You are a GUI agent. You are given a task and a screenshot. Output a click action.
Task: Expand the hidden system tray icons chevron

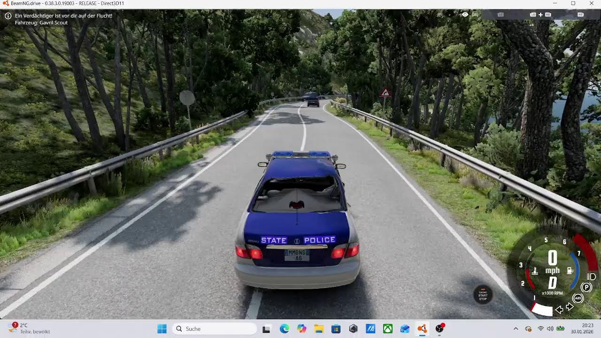coord(516,329)
